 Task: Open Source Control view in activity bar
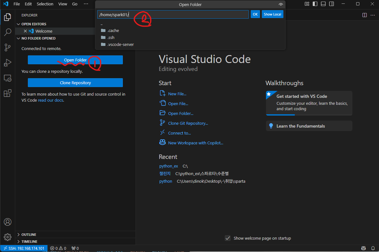8,47
